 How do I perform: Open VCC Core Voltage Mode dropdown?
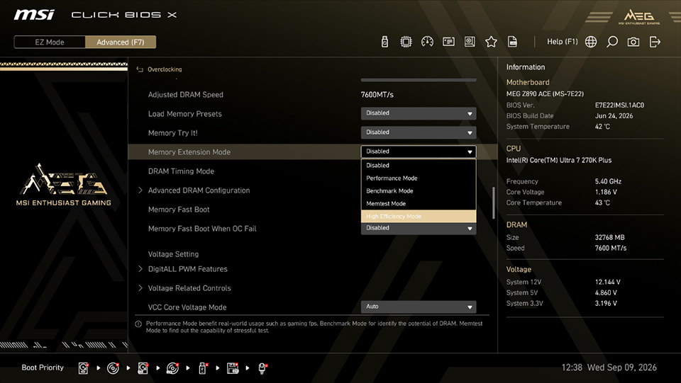click(x=419, y=307)
